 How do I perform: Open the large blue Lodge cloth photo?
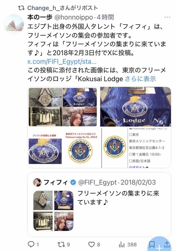click(x=136, y=107)
